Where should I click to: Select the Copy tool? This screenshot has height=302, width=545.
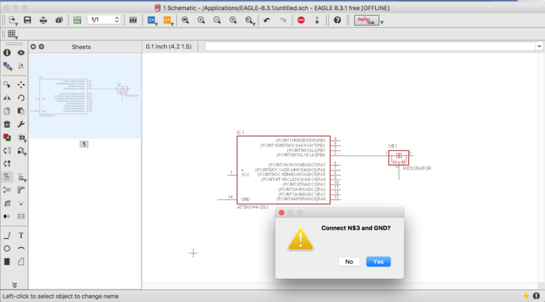(x=7, y=111)
